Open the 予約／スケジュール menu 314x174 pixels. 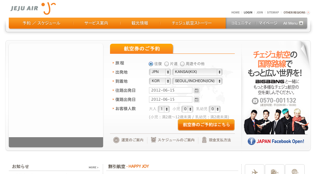tap(41, 23)
